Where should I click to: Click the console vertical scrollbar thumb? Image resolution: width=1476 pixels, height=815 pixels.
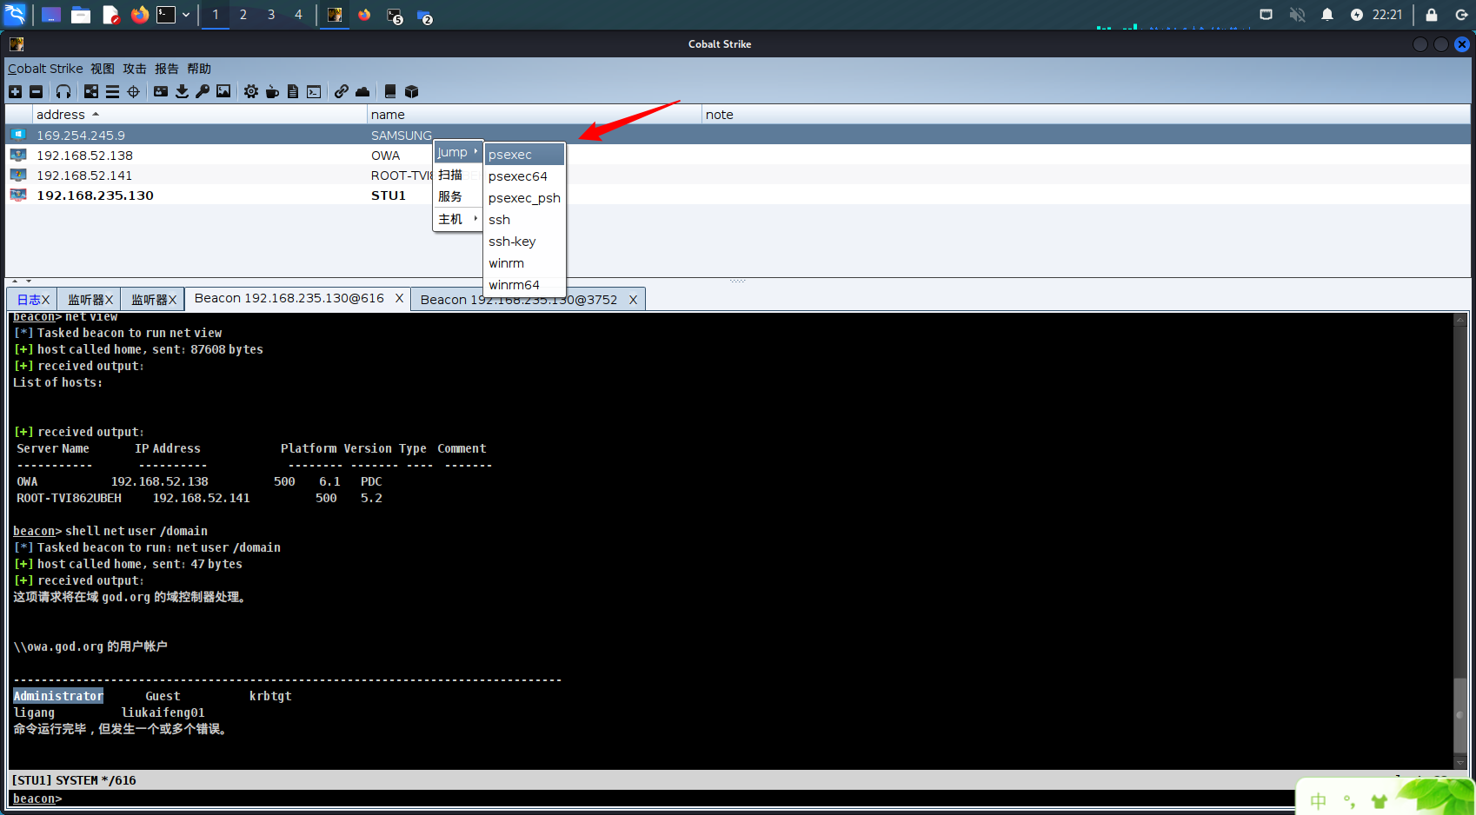tap(1459, 715)
